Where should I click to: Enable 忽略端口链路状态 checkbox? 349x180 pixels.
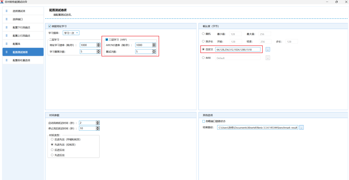pyautogui.click(x=204, y=121)
